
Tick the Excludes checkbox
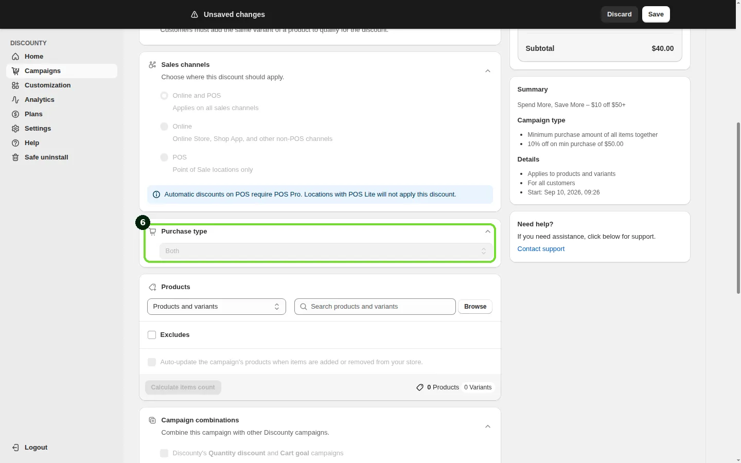click(152, 335)
